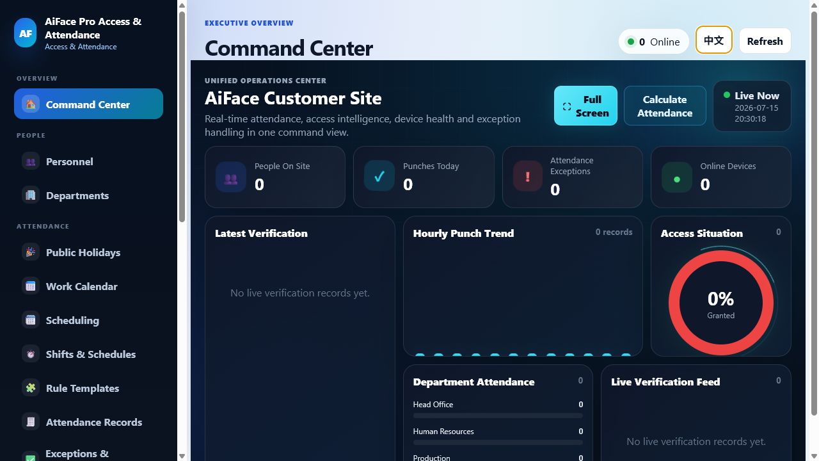Viewport: 819px width, 461px height.
Task: Click the Access Situation heading
Action: click(702, 233)
